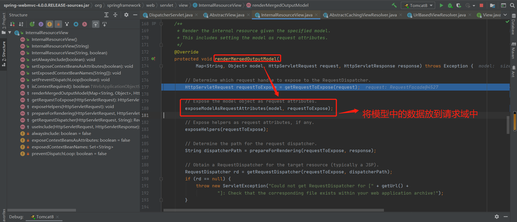Select setAlwaysInclude(boolean) in Structure tree
The width and height of the screenshot is (517, 222).
point(63,60)
